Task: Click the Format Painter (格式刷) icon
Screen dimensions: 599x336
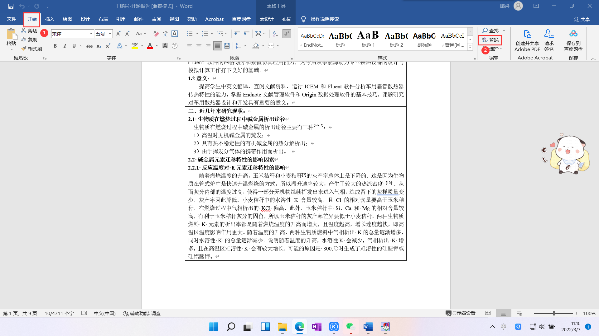Action: tap(24, 49)
